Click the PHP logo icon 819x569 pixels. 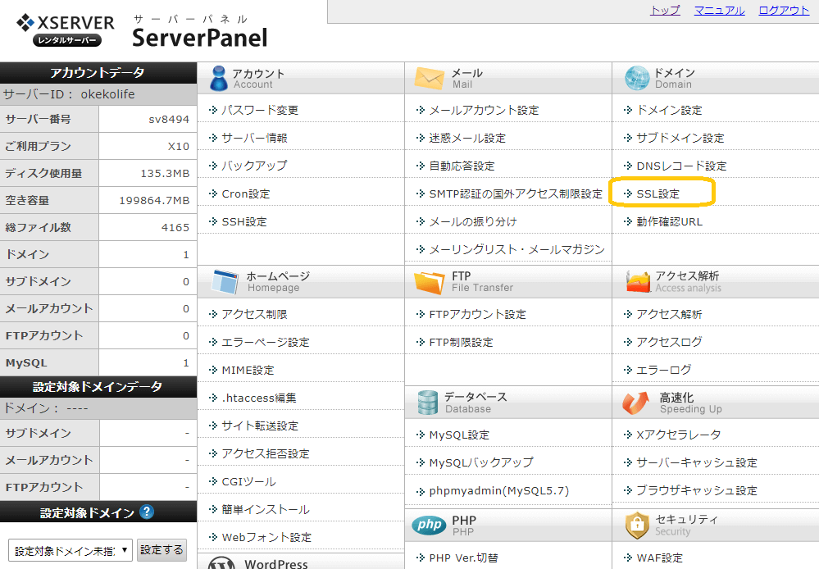(430, 525)
